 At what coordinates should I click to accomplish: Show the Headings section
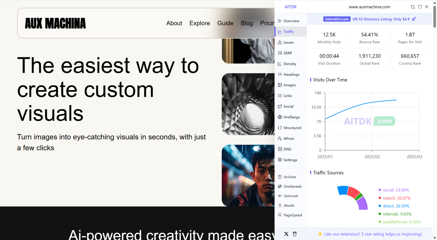(x=291, y=74)
